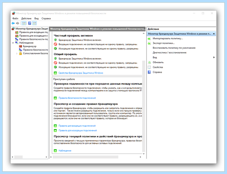Toggle the console tree pane toolbar icon
Screen dimensions: 227x174
click(24, 23)
